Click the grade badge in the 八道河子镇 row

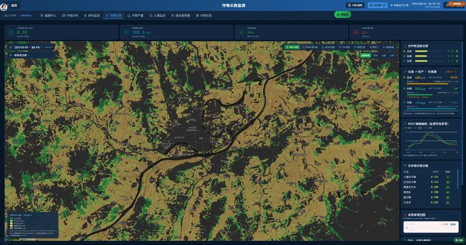447,177
